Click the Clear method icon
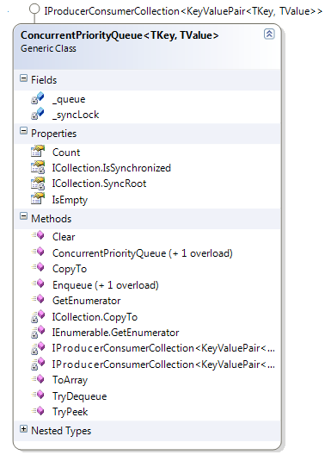The image size is (331, 461). coord(38,235)
